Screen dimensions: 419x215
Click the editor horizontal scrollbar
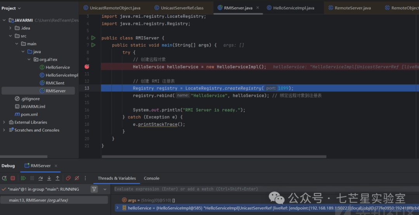(x=214, y=157)
